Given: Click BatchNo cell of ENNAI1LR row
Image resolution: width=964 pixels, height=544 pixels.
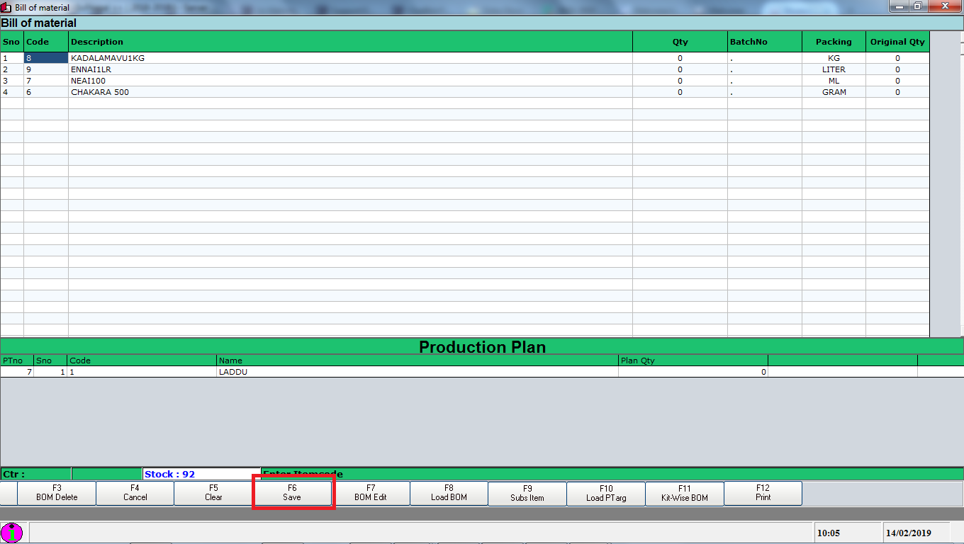Looking at the screenshot, I should click(x=765, y=69).
